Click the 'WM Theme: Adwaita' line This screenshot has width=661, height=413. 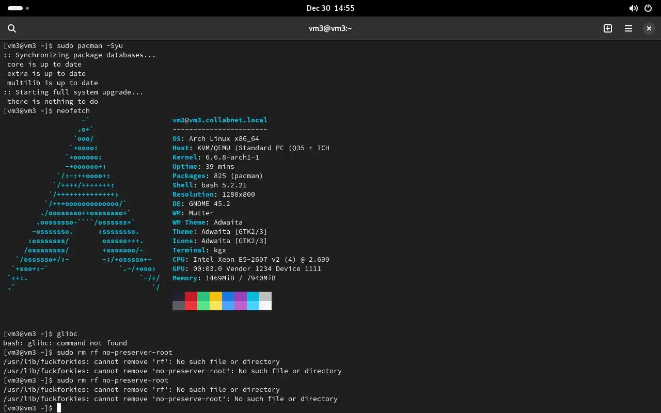[x=208, y=223]
